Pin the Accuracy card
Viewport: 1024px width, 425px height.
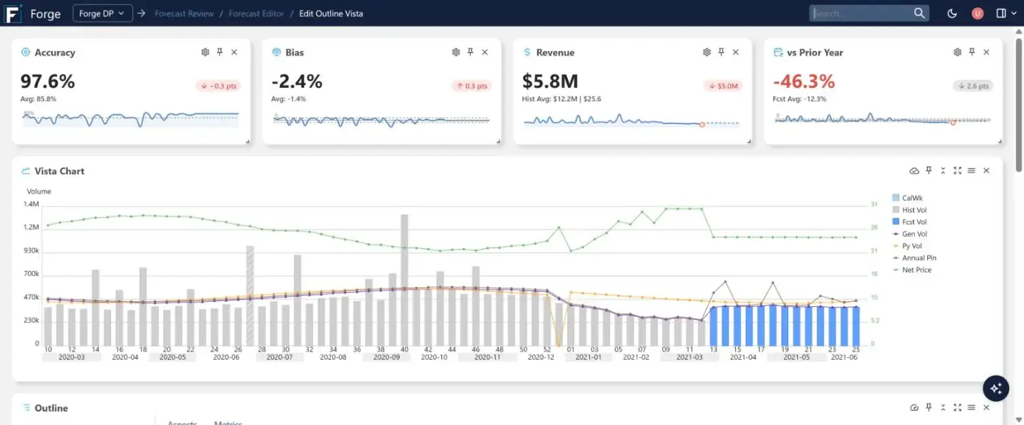[x=220, y=52]
